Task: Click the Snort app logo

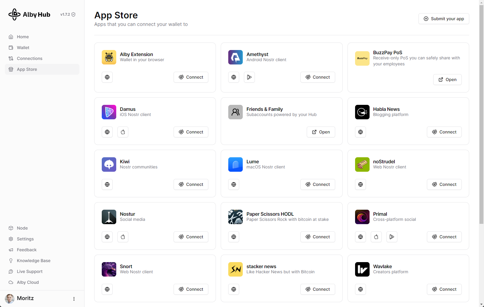Action: pos(109,269)
